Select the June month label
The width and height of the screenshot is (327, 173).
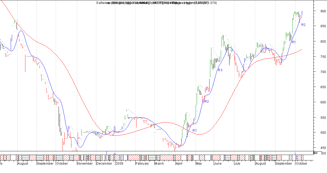218,164
